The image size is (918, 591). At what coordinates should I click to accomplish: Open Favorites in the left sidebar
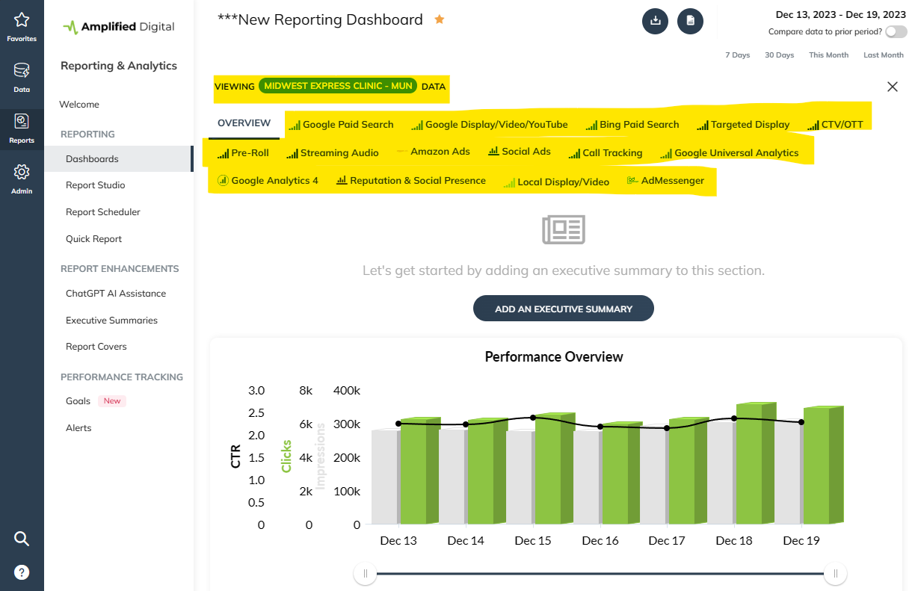click(x=22, y=27)
